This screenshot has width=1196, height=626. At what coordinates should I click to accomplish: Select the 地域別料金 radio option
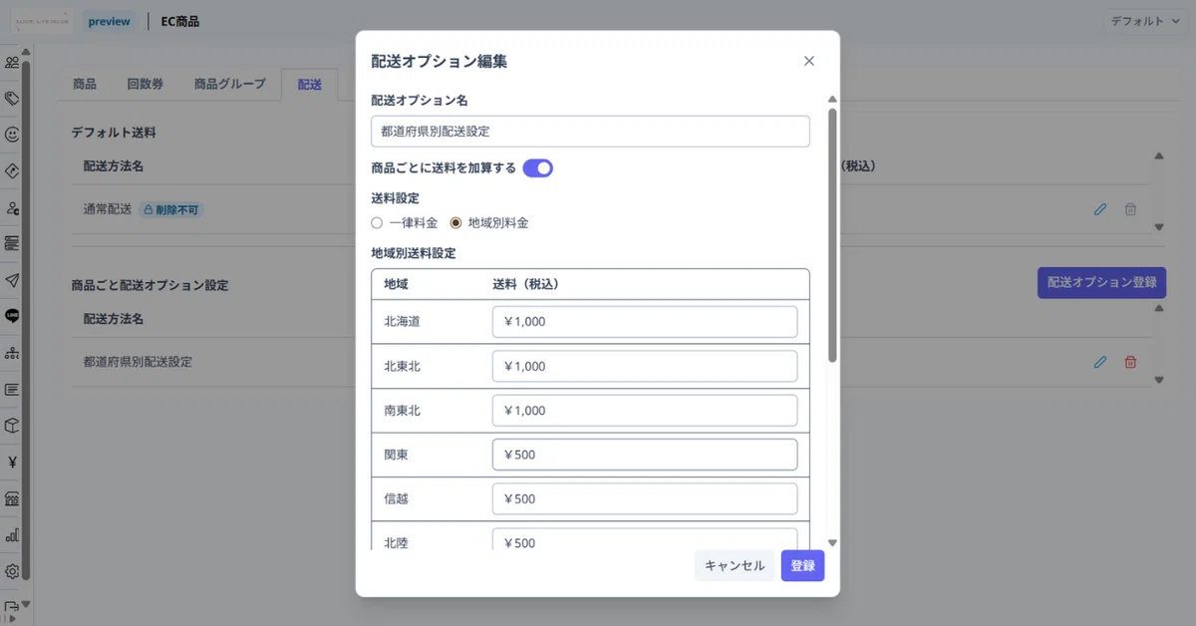coord(456,222)
